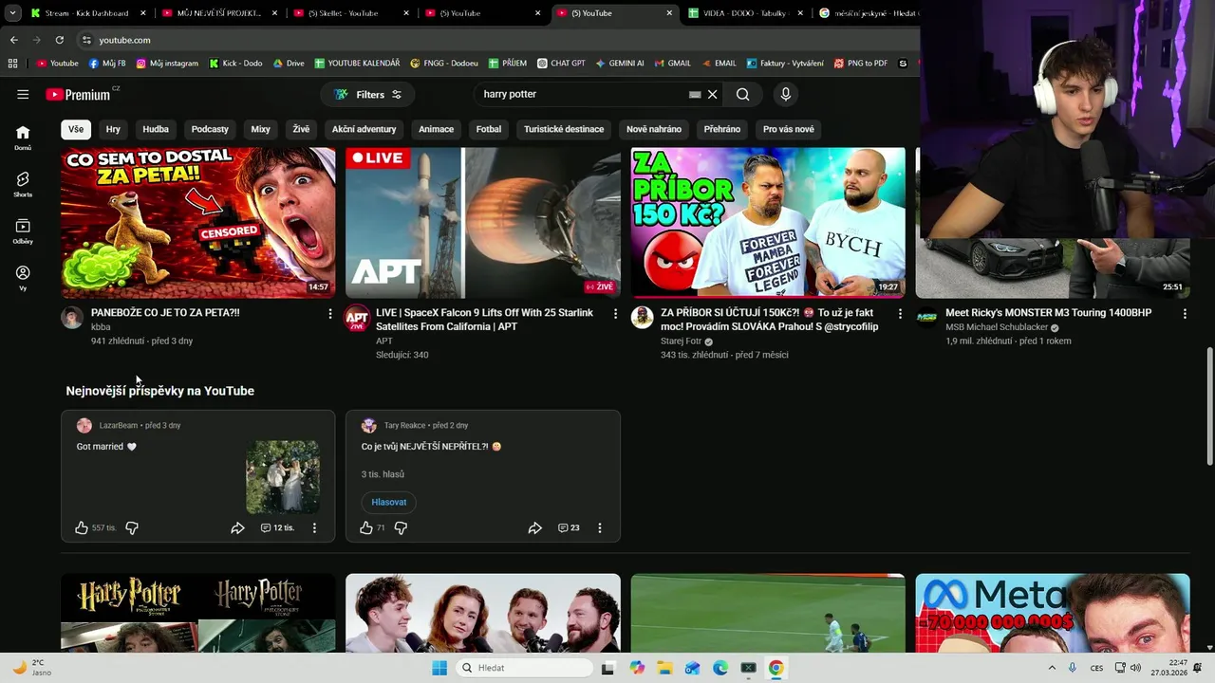Select Domů home in the sidebar
The height and width of the screenshot is (683, 1215).
point(23,138)
